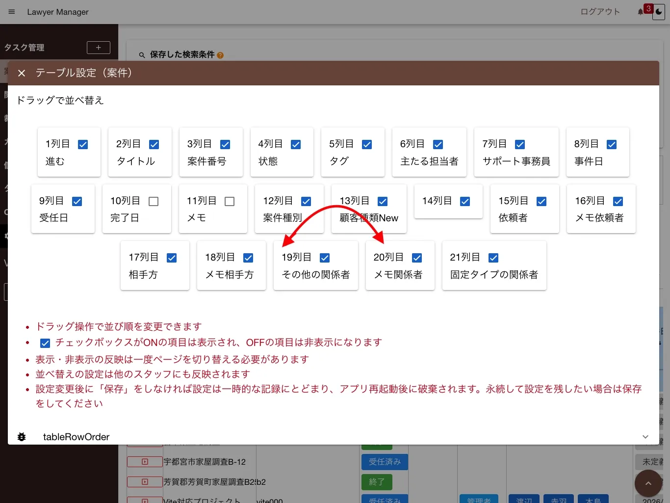The width and height of the screenshot is (670, 503).
Task: Click the search icon by 保存した検索条件
Action: click(x=142, y=55)
